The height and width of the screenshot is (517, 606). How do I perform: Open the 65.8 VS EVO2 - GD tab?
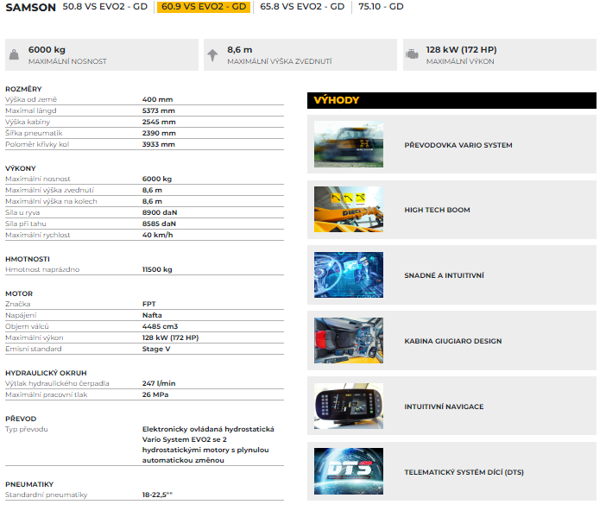302,7
